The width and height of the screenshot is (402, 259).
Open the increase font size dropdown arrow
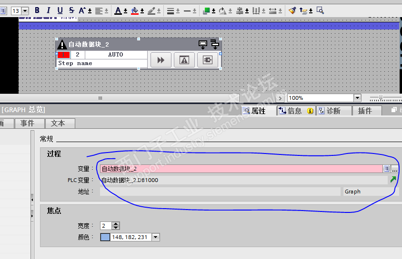coord(90,11)
